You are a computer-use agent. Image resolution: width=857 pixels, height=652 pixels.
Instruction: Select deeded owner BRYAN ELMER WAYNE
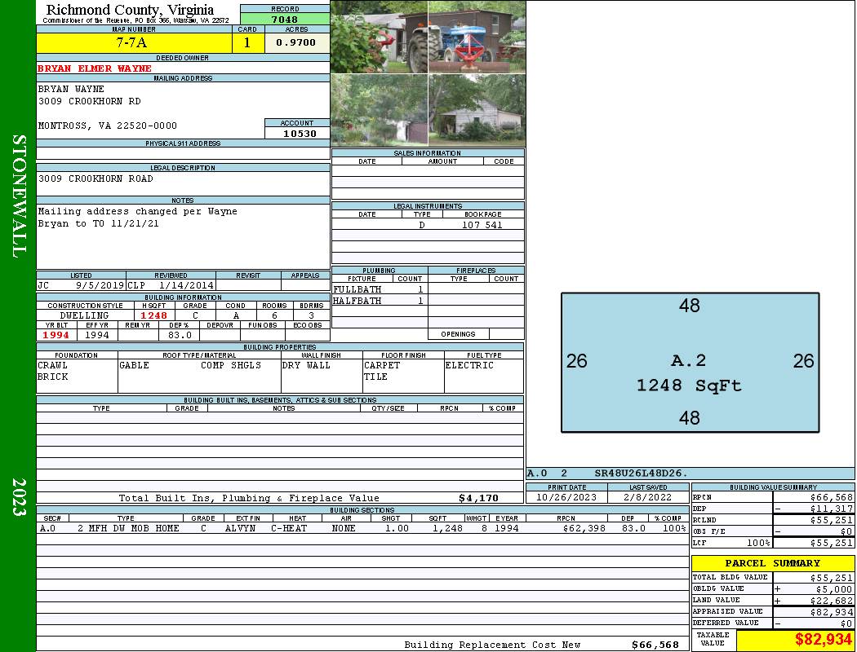pos(95,68)
